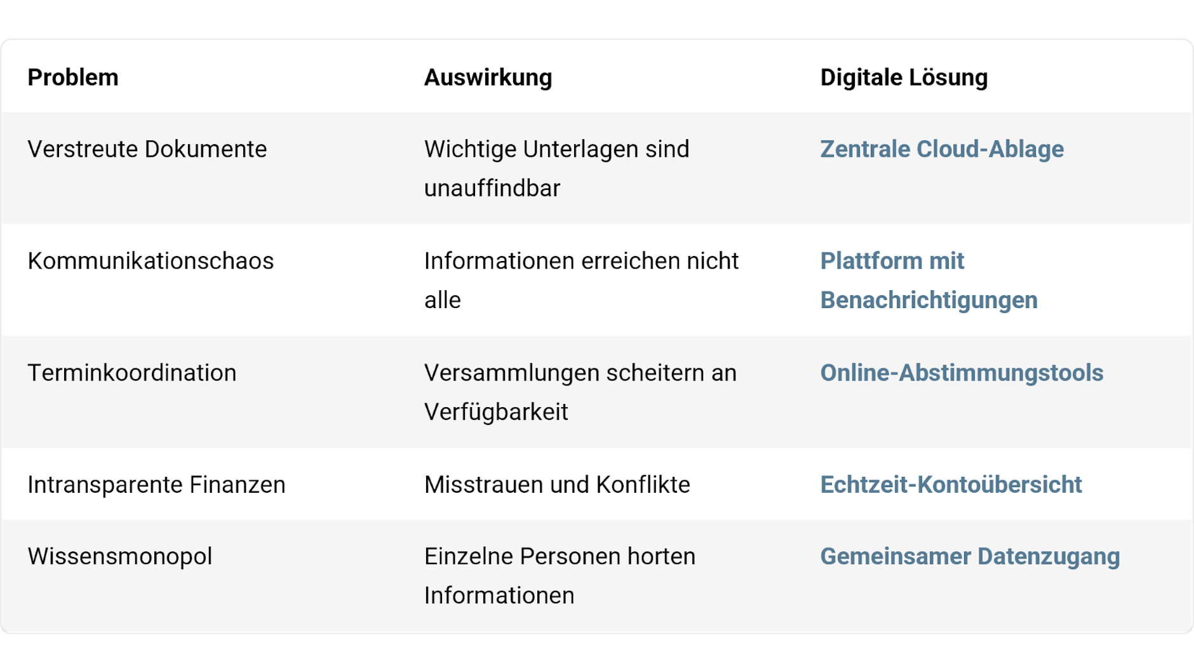Click the Problem column header

73,77
